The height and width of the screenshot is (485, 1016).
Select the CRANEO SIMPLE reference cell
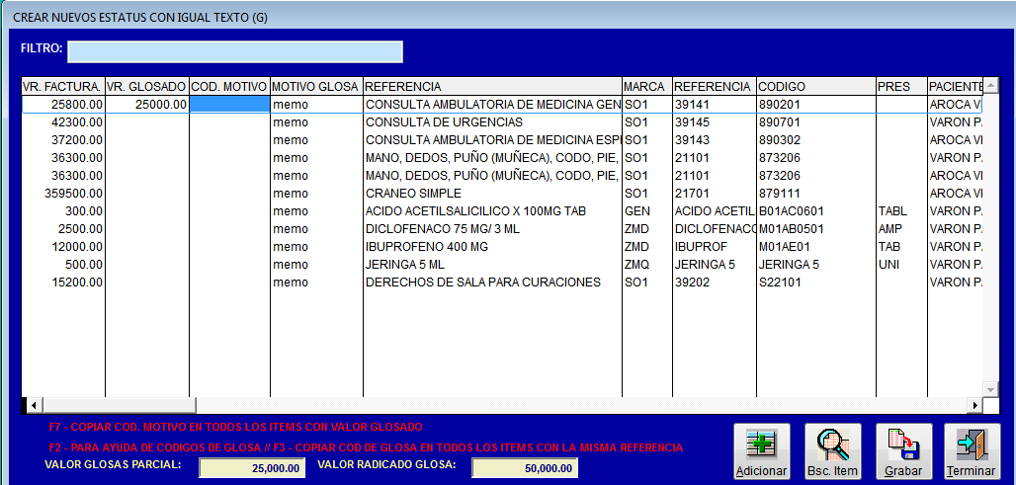[x=492, y=194]
